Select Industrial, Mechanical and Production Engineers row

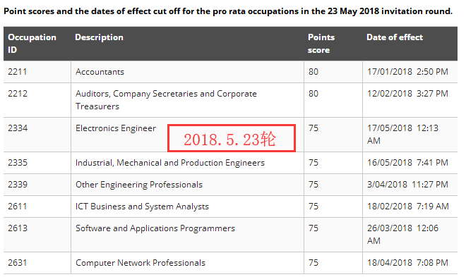tap(230, 163)
